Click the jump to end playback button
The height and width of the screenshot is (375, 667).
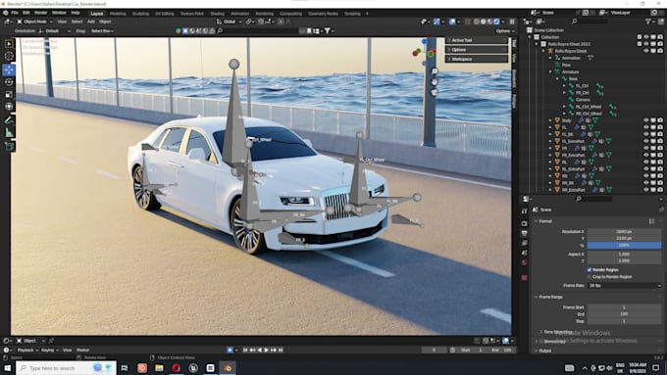(281, 350)
